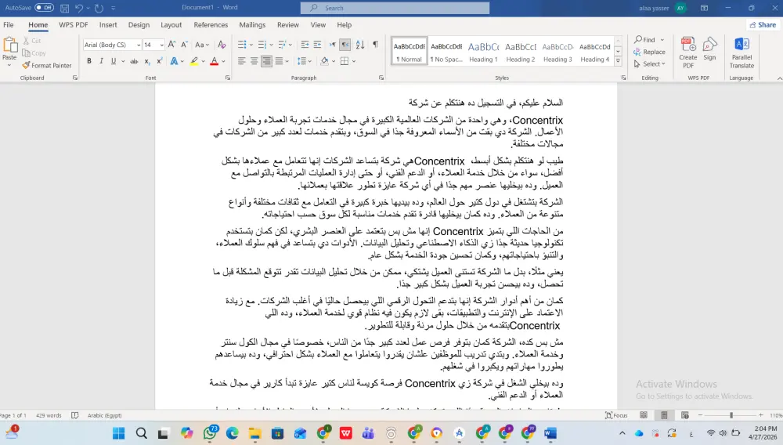Viewport: 783px width, 445px height.
Task: Open the Find tool
Action: (x=644, y=39)
